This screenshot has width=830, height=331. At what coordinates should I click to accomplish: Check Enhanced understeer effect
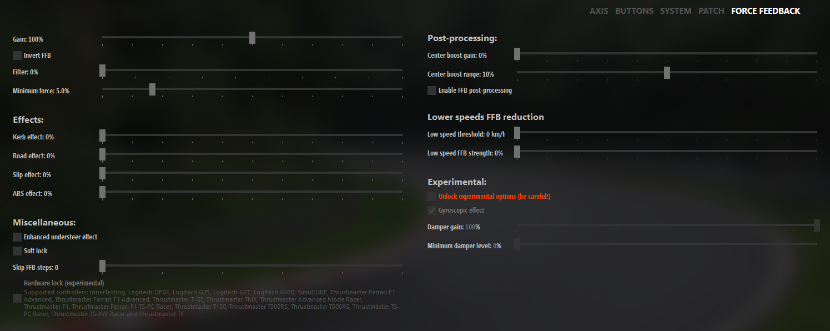[x=17, y=237]
